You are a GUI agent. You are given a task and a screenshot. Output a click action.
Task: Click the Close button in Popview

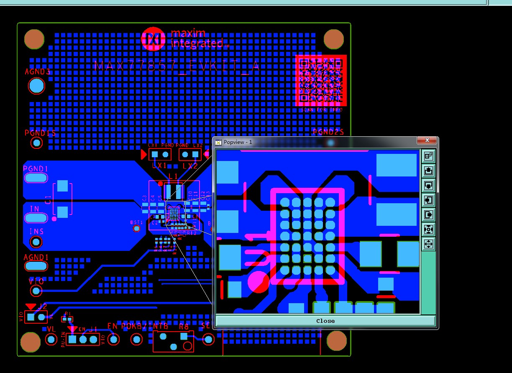click(325, 321)
